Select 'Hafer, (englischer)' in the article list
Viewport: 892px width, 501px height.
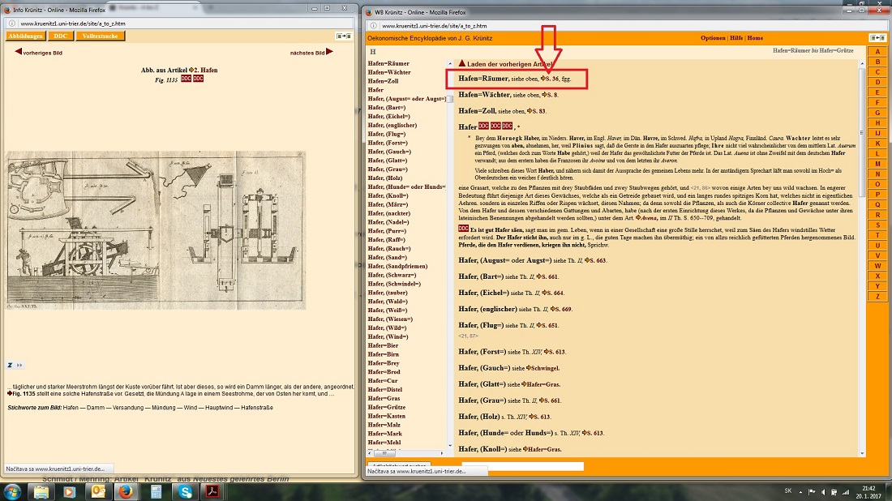pyautogui.click(x=397, y=125)
